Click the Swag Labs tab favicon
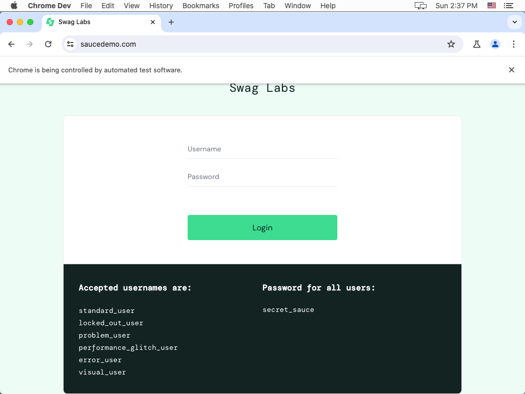Viewport: 525px width, 394px height. [x=50, y=22]
